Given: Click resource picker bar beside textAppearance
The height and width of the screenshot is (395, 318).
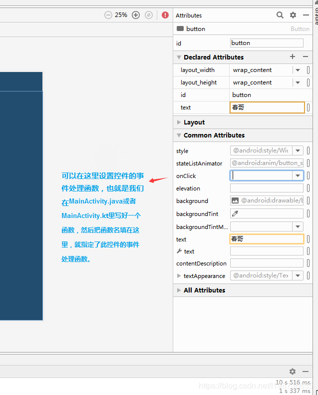Looking at the screenshot, I should pos(308,275).
